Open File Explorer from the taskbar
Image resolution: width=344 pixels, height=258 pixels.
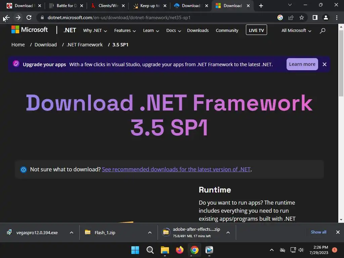pyautogui.click(x=165, y=250)
